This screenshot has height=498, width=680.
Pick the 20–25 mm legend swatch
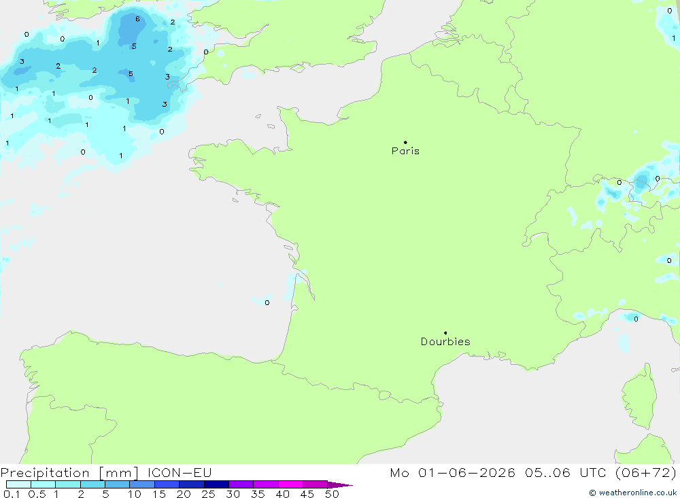[192, 484]
